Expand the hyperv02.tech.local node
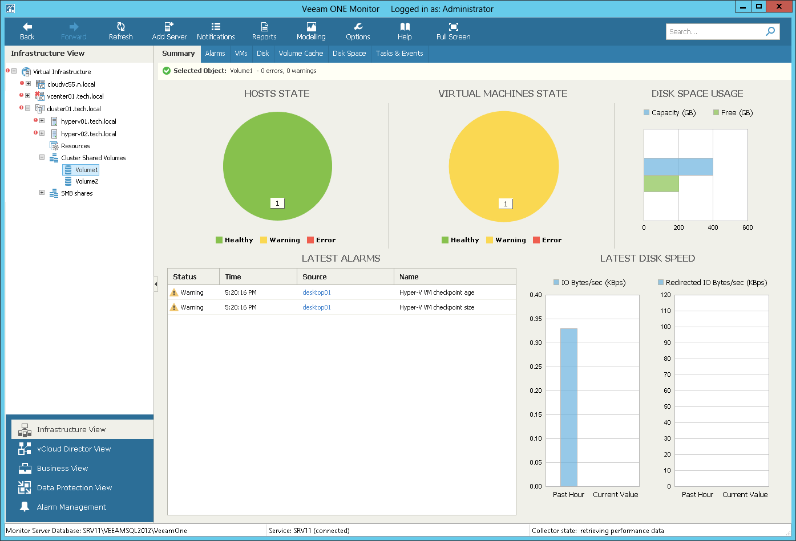This screenshot has width=796, height=541. (x=42, y=133)
